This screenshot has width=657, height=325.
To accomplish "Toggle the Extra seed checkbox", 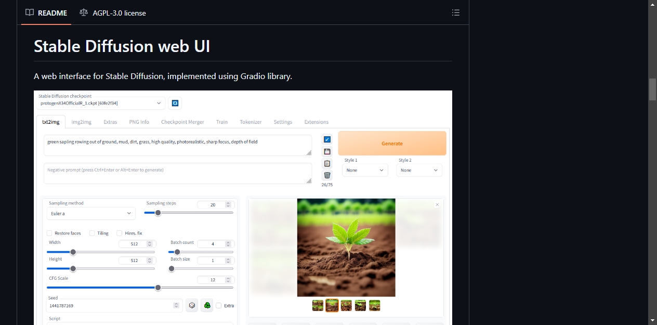I will click(x=219, y=306).
